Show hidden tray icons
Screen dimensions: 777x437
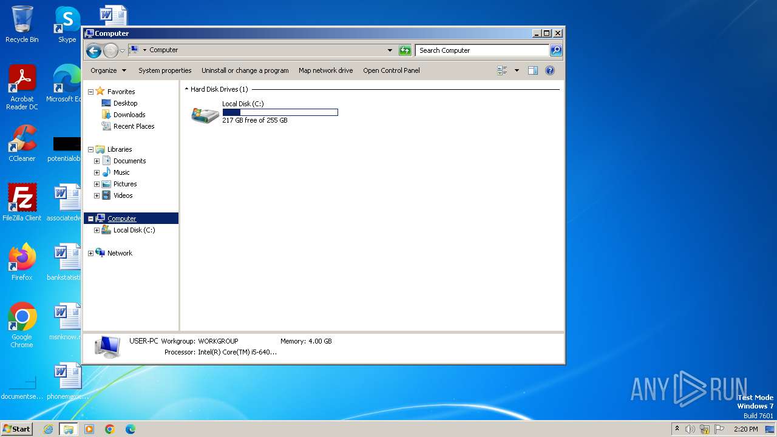pos(677,429)
